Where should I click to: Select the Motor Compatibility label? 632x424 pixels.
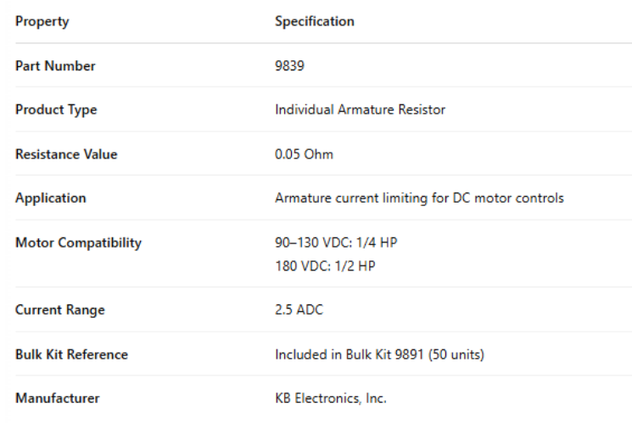(x=78, y=243)
